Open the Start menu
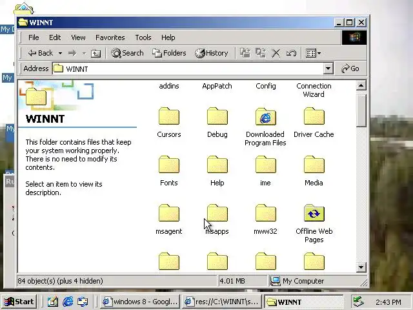This screenshot has width=413, height=310. pos(19,302)
